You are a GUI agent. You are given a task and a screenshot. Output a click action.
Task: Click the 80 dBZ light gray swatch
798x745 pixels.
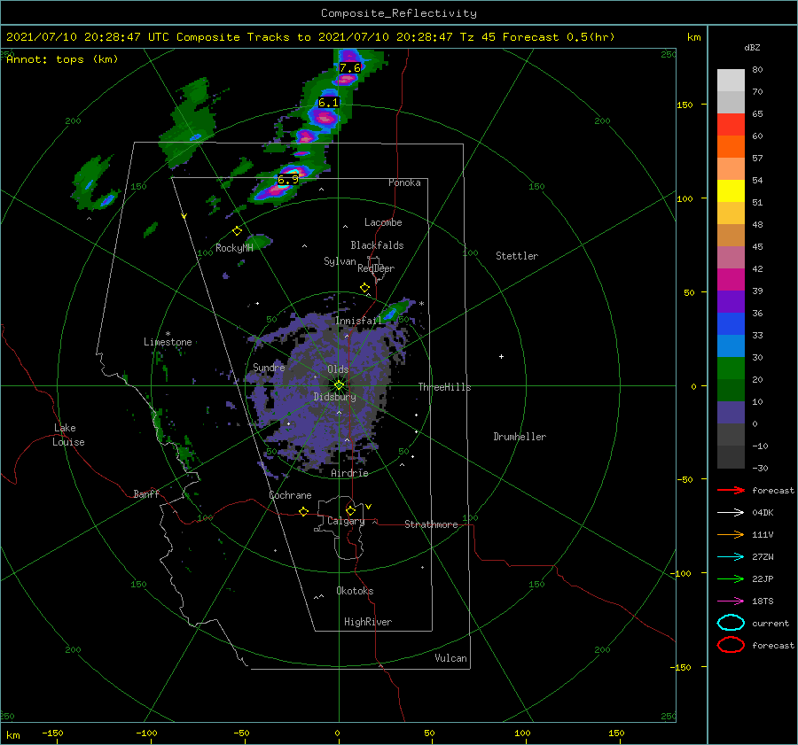point(731,80)
